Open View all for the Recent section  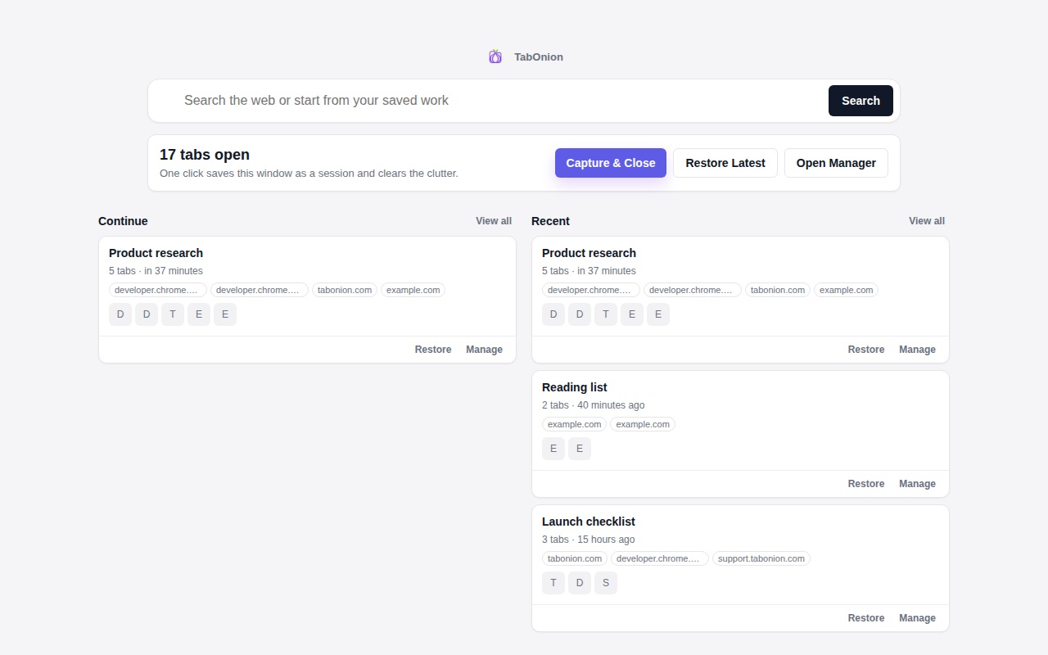pos(926,221)
